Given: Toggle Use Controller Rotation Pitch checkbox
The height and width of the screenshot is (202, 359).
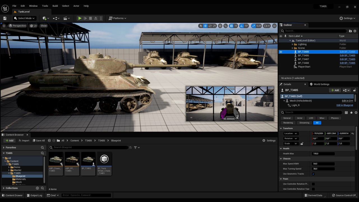Looking at the screenshot, I should [313, 184].
